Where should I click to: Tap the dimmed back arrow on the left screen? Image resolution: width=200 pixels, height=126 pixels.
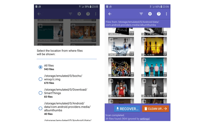click(x=39, y=14)
